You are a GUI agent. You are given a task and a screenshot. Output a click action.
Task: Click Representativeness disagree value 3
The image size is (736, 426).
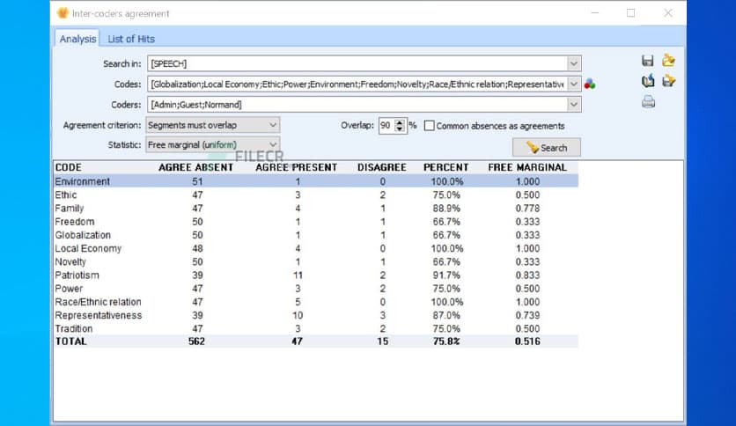point(383,315)
